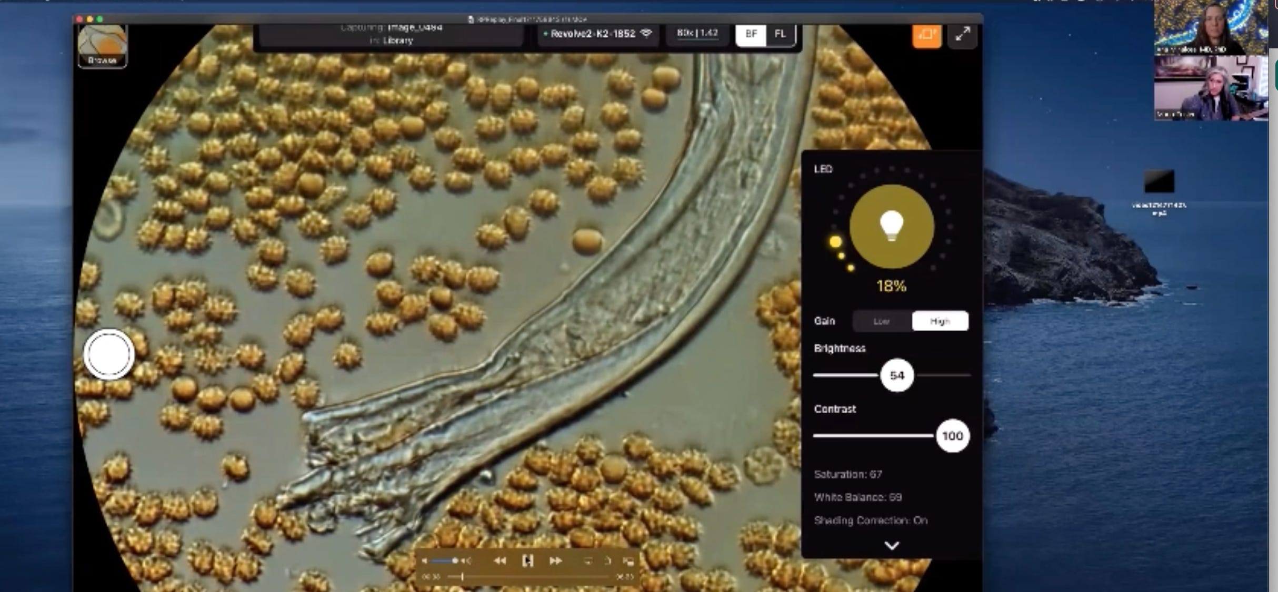Click the Gain label
1278x592 pixels.
(824, 321)
